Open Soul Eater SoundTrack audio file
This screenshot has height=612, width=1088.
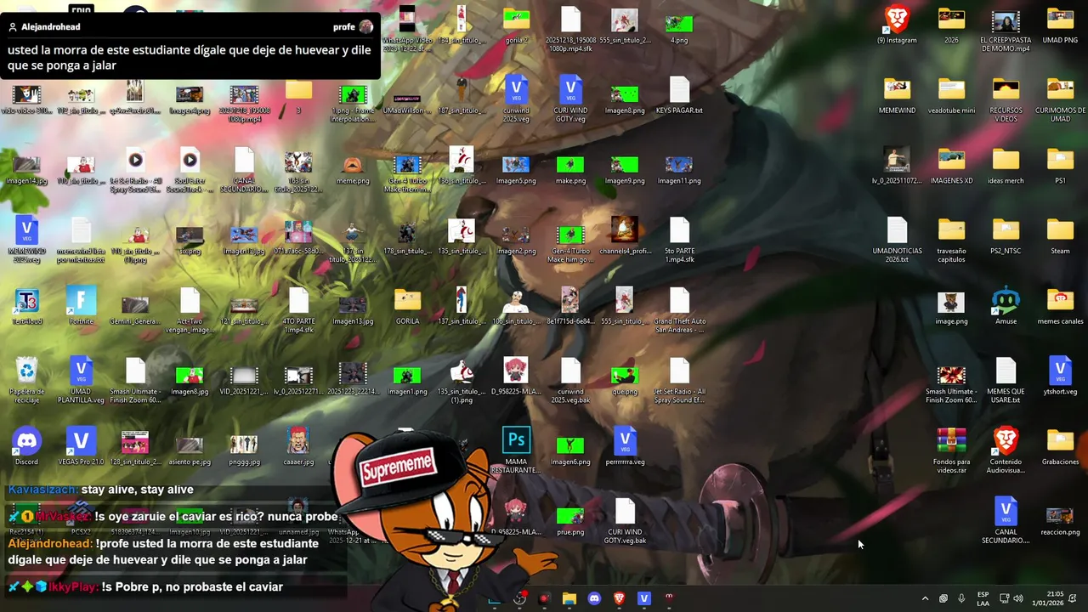coord(190,171)
